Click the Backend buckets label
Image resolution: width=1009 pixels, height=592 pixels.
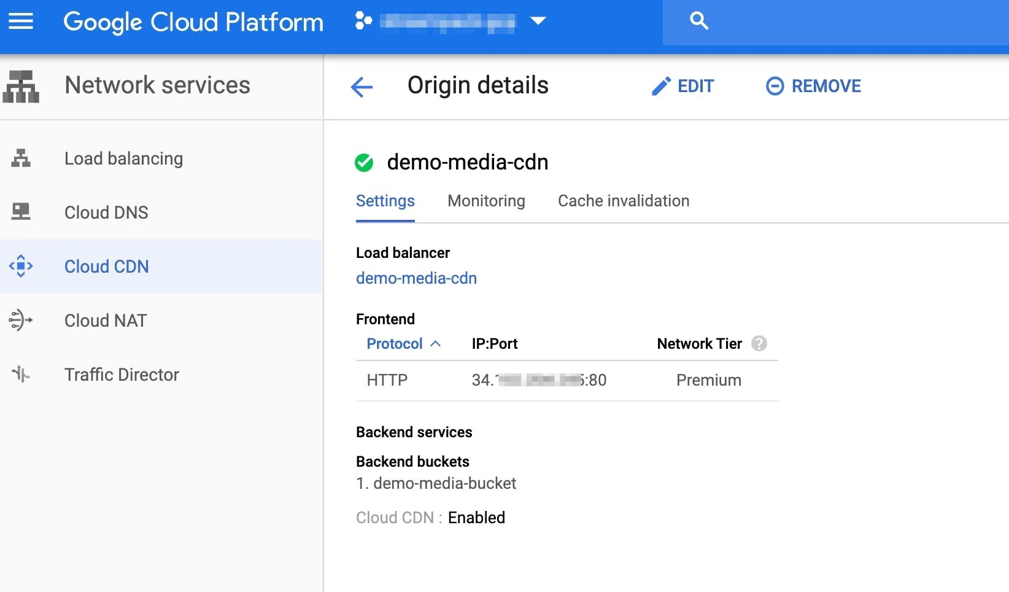point(412,462)
